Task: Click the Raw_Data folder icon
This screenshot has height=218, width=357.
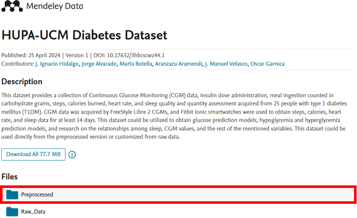Action: pos(12,212)
